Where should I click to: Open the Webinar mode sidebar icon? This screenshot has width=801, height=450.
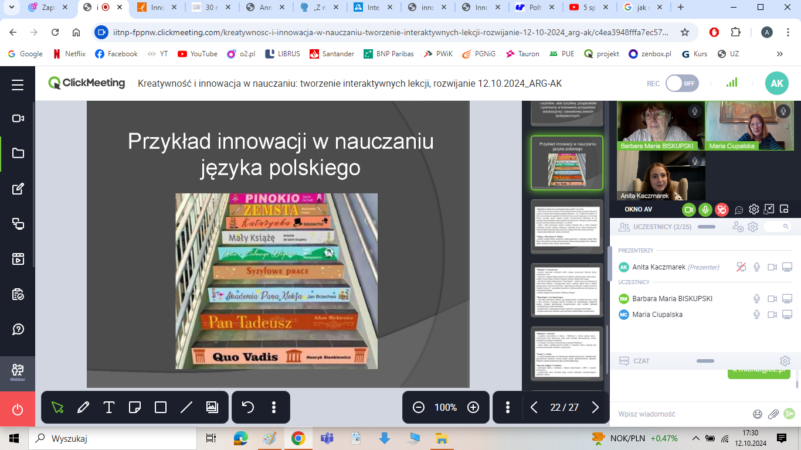tap(18, 372)
